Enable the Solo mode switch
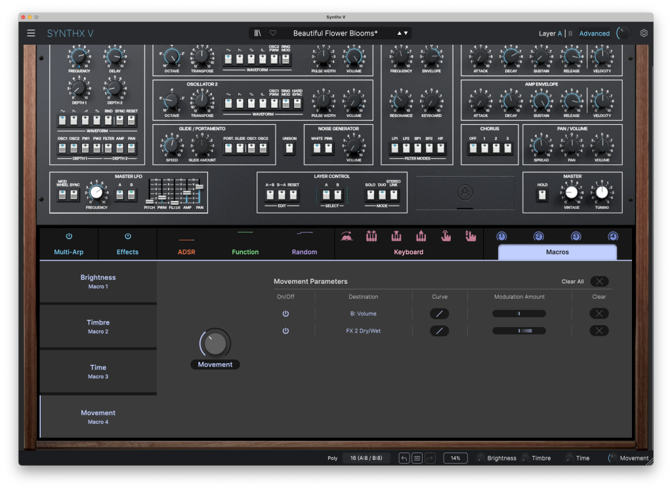 [370, 195]
